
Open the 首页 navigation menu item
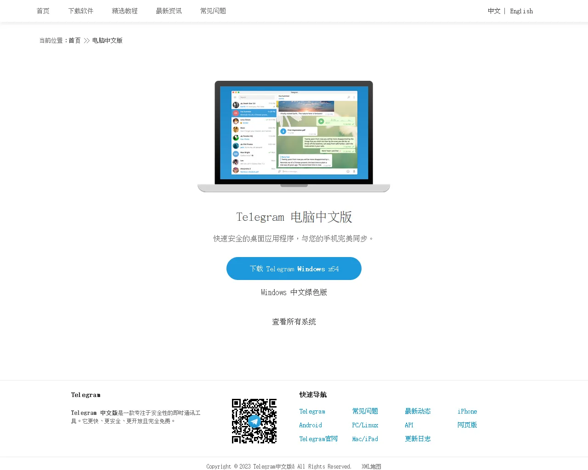43,11
